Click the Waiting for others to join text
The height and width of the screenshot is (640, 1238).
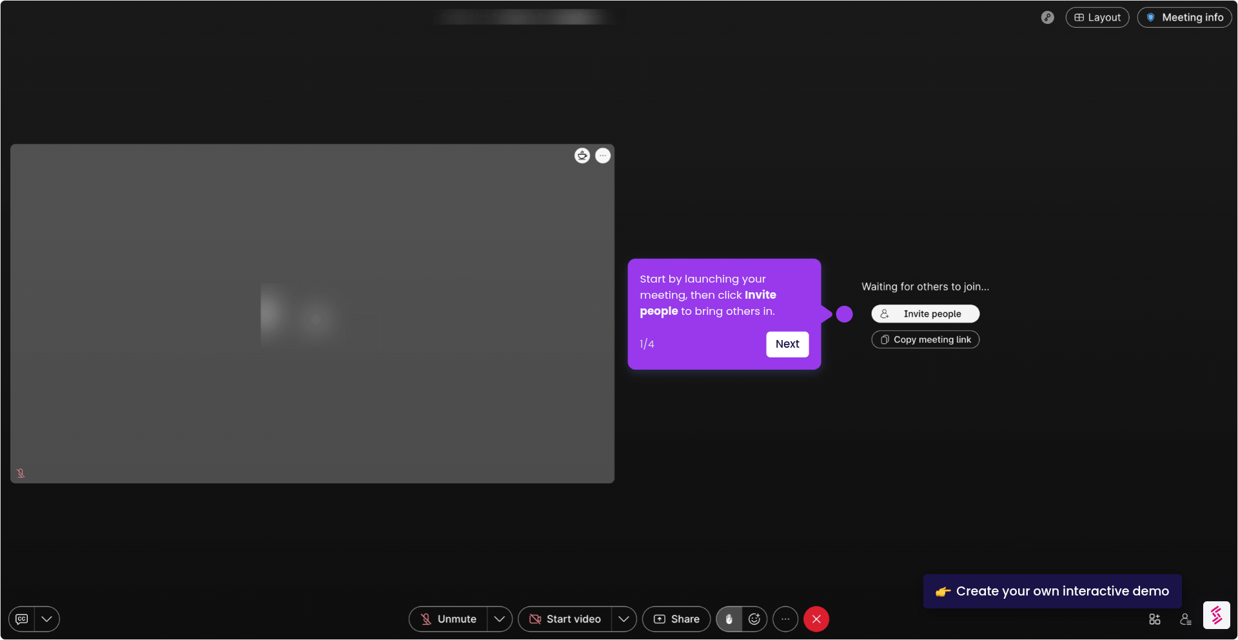click(925, 286)
